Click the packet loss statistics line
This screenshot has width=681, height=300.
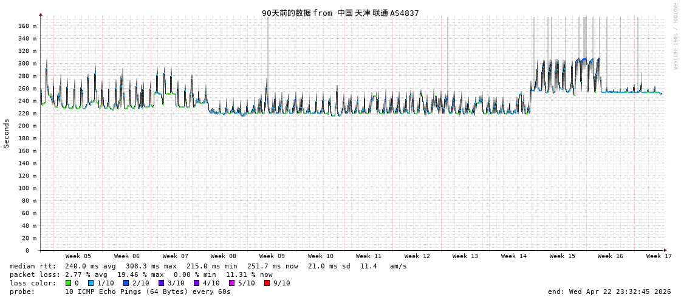point(141,274)
